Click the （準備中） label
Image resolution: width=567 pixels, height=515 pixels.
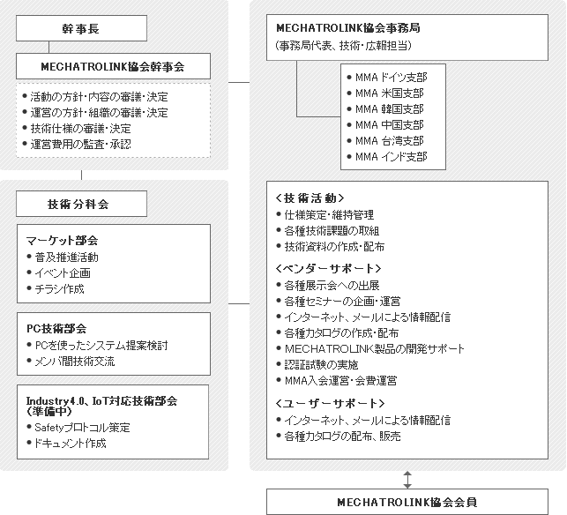pyautogui.click(x=49, y=411)
